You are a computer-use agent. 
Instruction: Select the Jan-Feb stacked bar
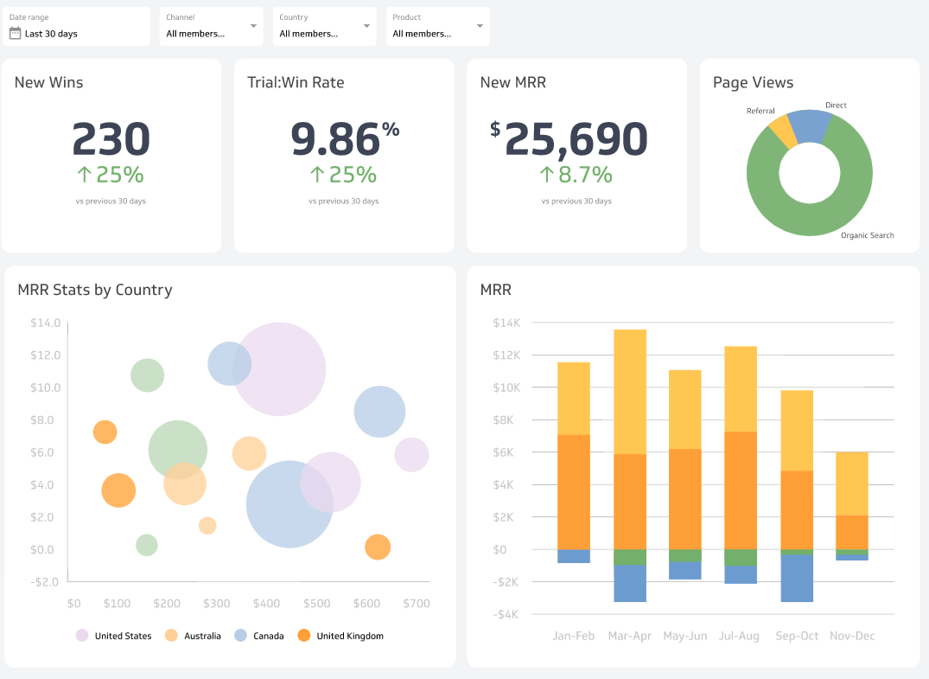point(574,463)
